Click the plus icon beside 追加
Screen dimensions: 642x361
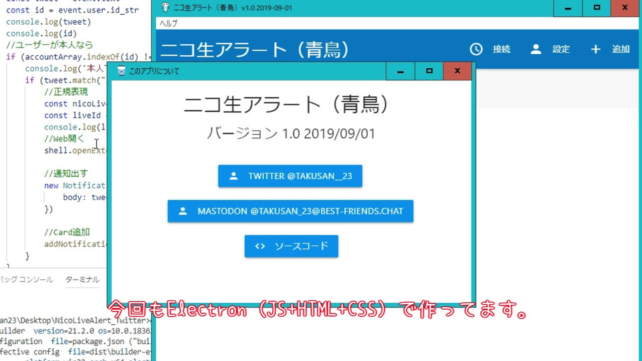click(x=595, y=49)
